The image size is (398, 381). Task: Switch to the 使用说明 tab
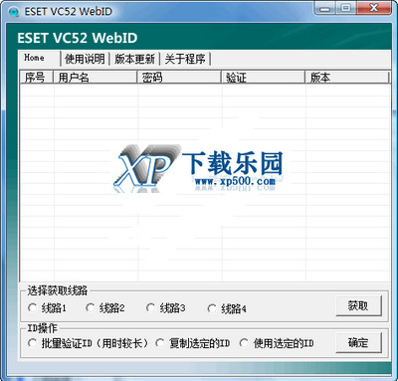[x=85, y=59]
